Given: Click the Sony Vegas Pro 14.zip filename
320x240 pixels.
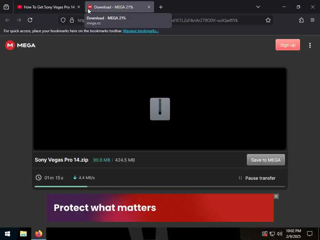Looking at the screenshot, I should tap(62, 160).
